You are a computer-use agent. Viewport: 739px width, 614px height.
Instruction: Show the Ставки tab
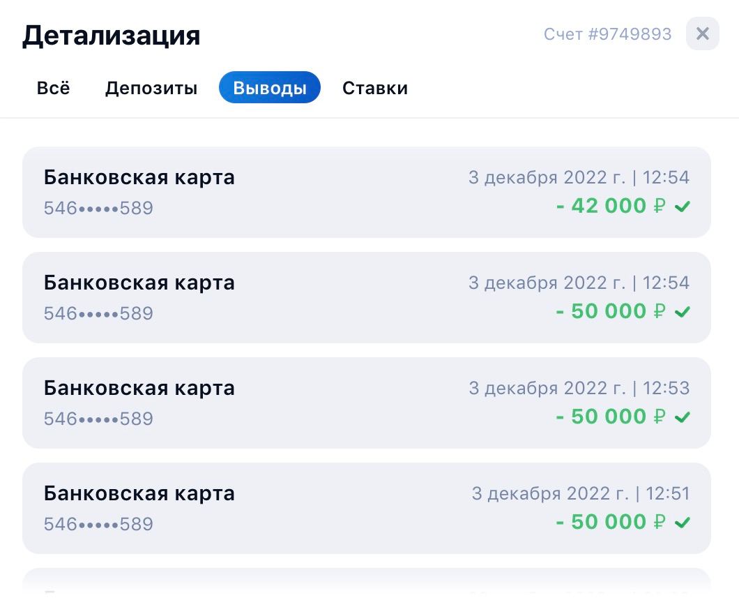coord(374,89)
